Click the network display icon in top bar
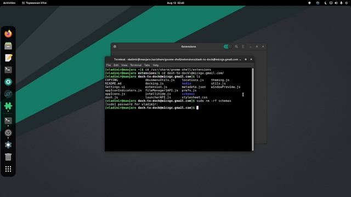Screen dimensions: 351x197 (331, 3)
